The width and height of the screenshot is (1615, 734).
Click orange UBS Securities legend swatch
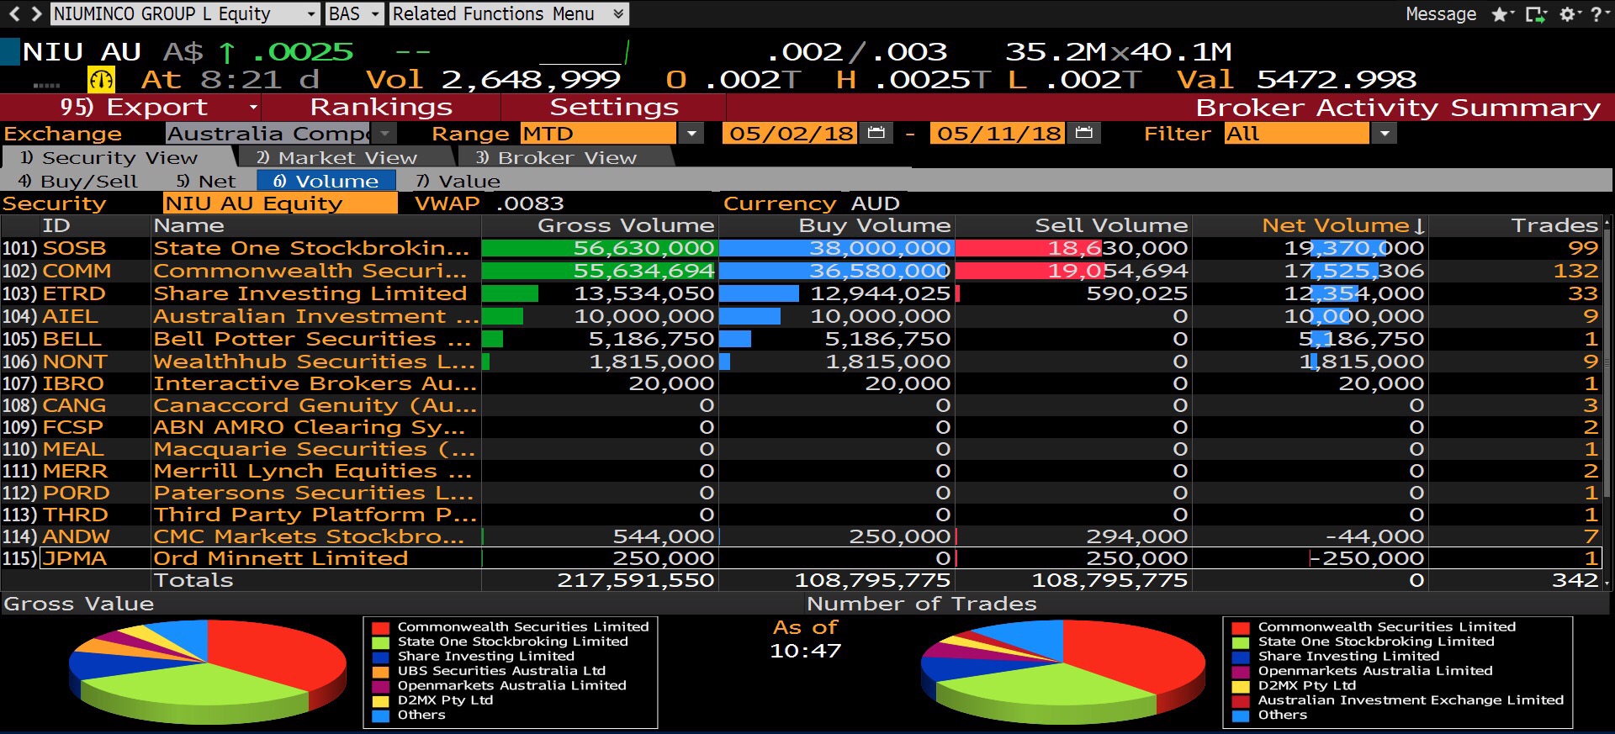tap(381, 672)
